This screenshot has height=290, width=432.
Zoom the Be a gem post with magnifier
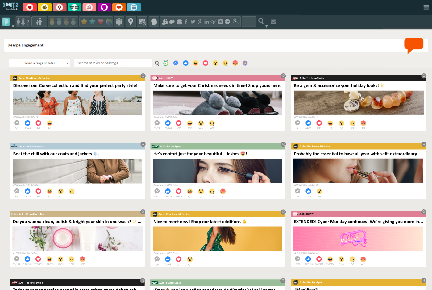[x=424, y=76]
